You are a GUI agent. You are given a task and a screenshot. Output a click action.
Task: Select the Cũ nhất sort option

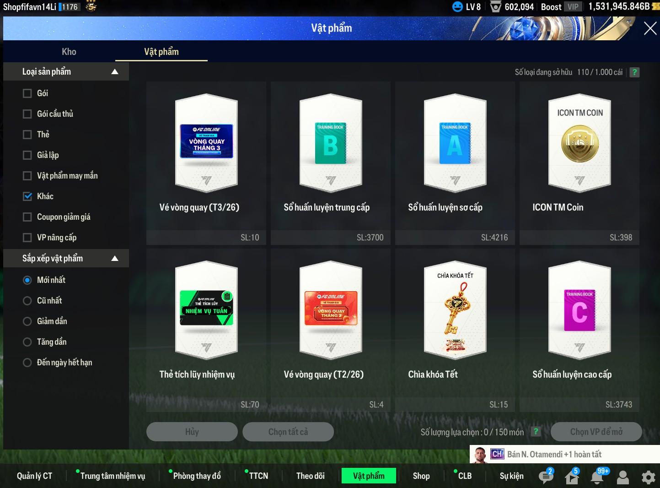27,301
